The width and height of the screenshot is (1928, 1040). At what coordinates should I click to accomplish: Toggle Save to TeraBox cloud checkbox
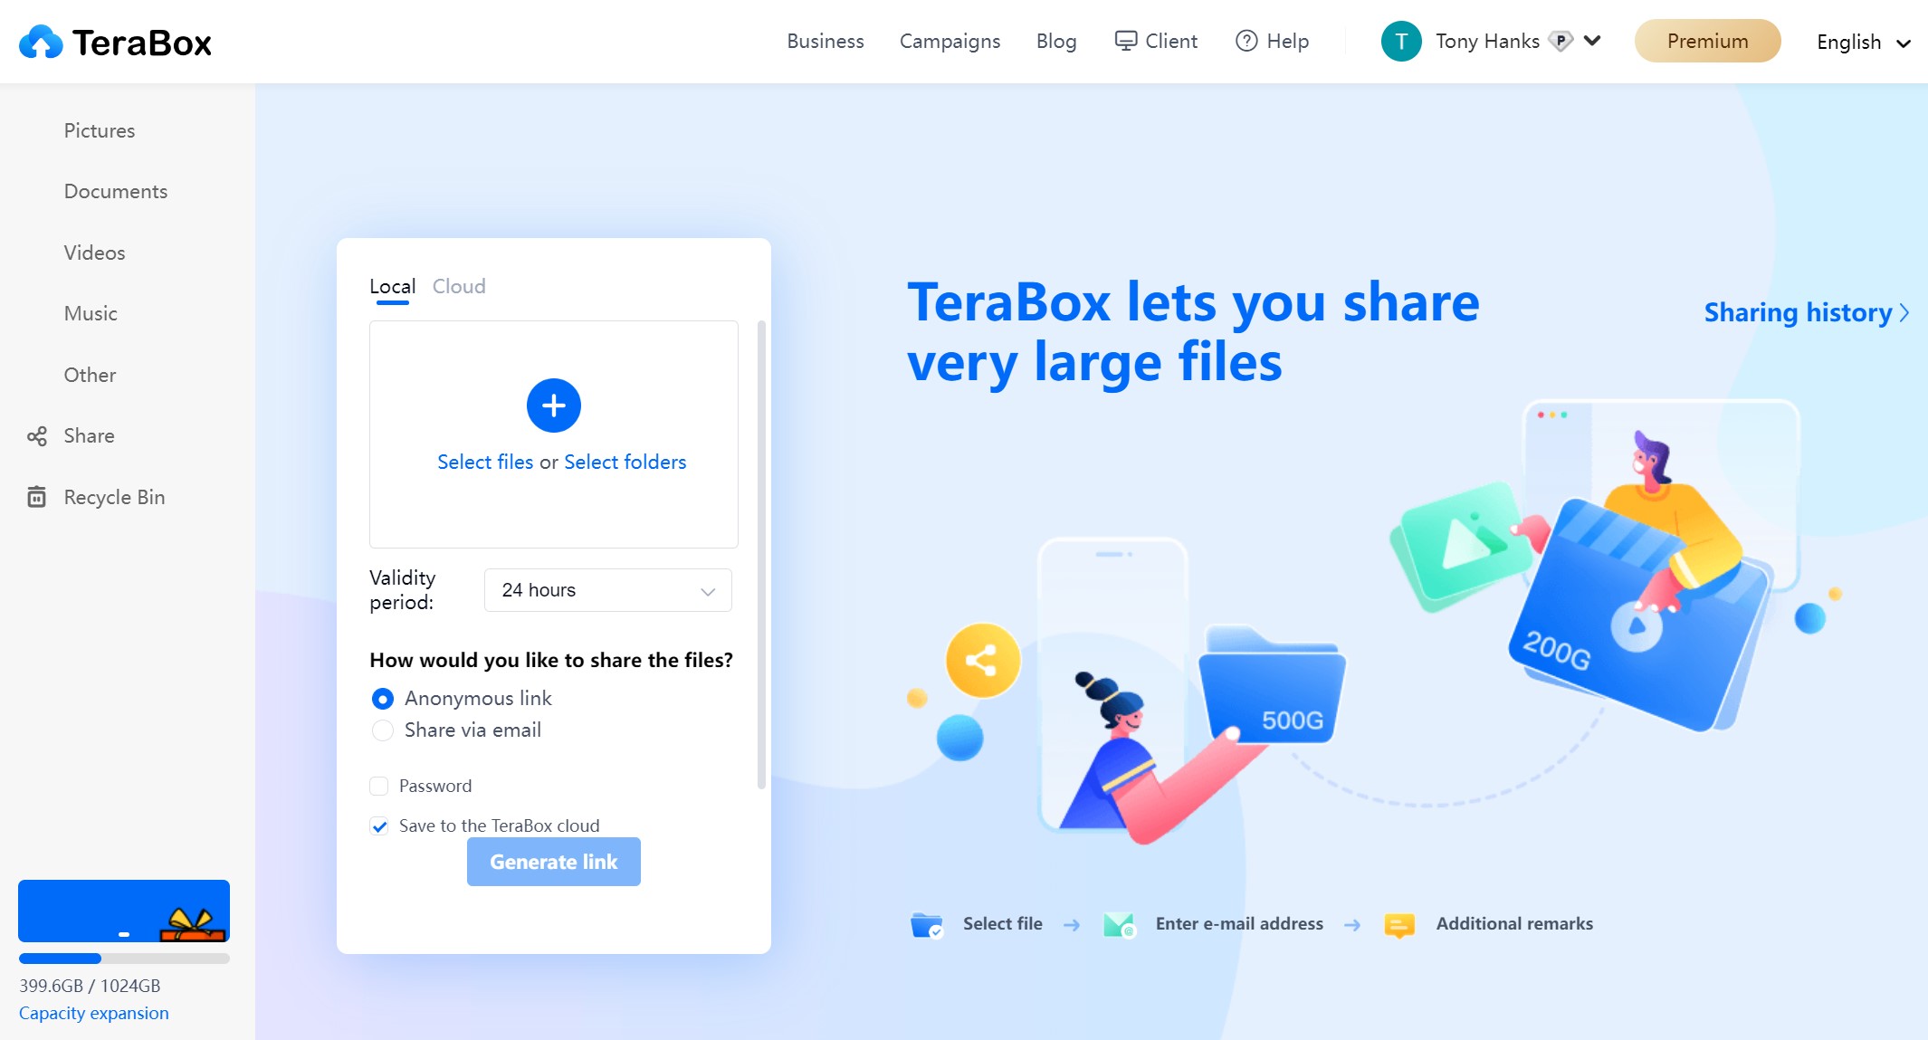pyautogui.click(x=379, y=826)
